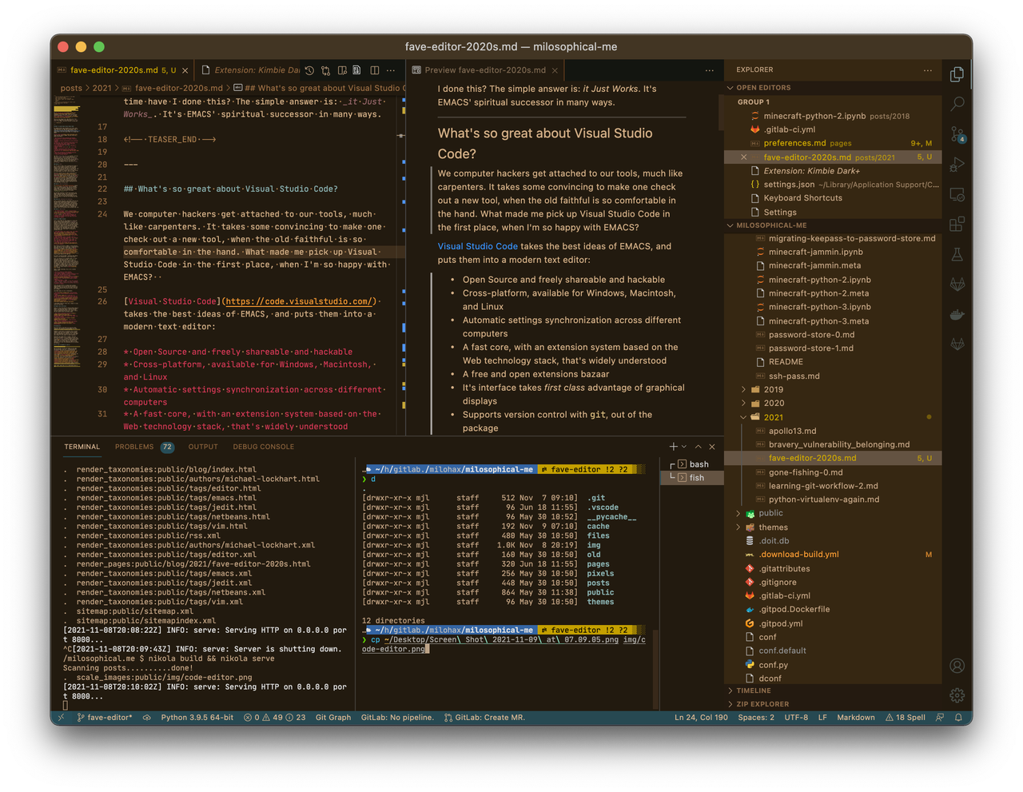Click the Visual Studio Code link in preview
1023x792 pixels.
[477, 246]
